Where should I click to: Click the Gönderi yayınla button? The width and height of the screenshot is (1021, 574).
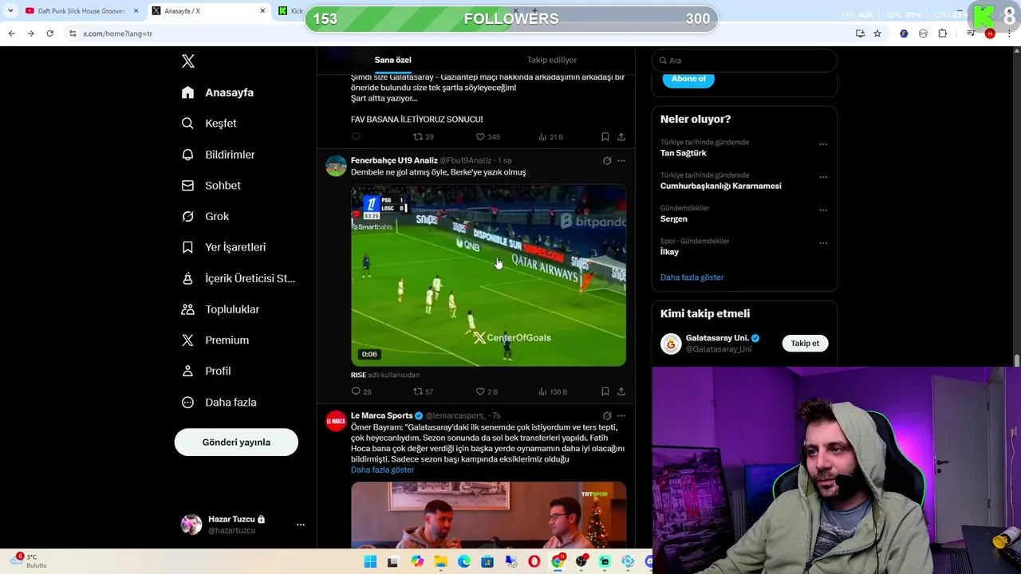(x=236, y=442)
